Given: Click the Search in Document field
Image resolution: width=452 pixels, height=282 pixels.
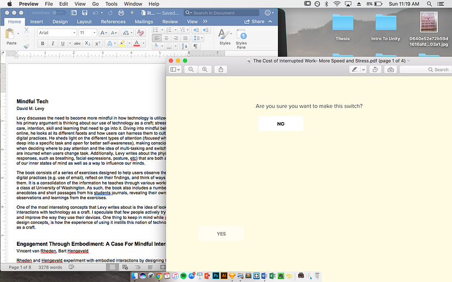Looking at the screenshot, I should point(221,12).
